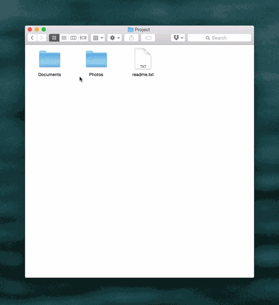The width and height of the screenshot is (279, 305).
Task: Click into the Search field
Action: [219, 38]
